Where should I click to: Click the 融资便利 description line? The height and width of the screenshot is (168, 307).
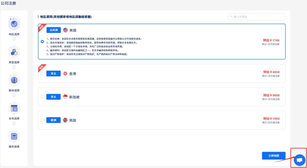pyautogui.click(x=82, y=50)
